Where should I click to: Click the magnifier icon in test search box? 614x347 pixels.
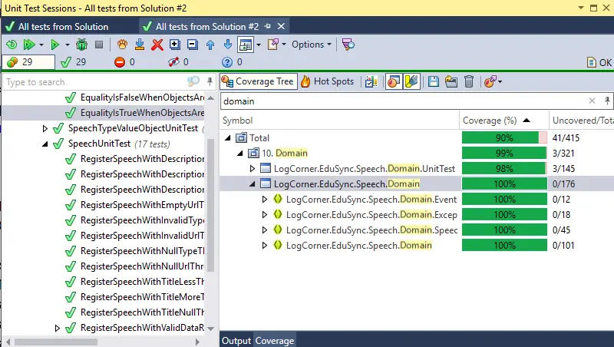click(193, 81)
